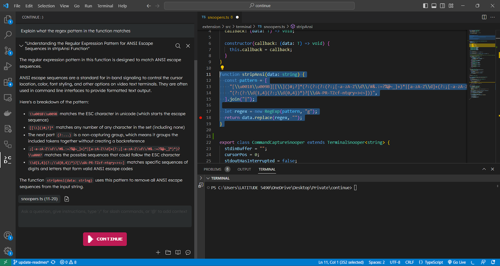
Task: Search within the Continue chat session
Action: tap(178, 46)
